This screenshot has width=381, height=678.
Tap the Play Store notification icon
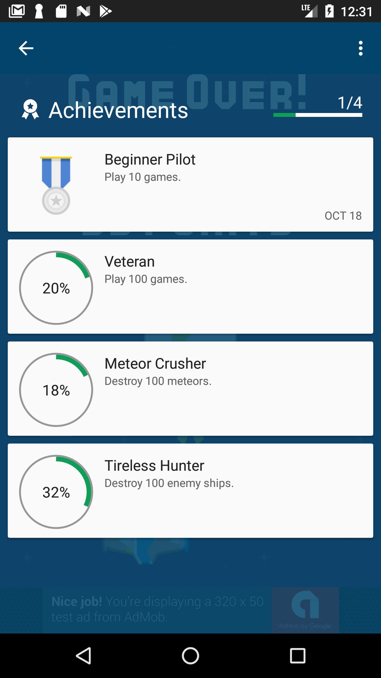(x=105, y=11)
